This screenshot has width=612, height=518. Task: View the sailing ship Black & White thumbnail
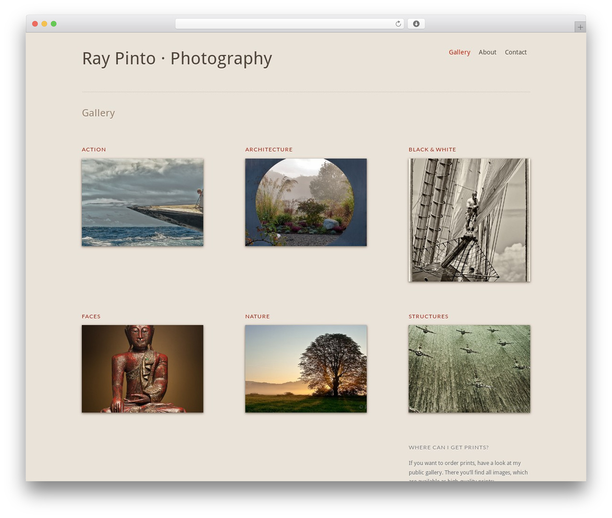tap(470, 220)
